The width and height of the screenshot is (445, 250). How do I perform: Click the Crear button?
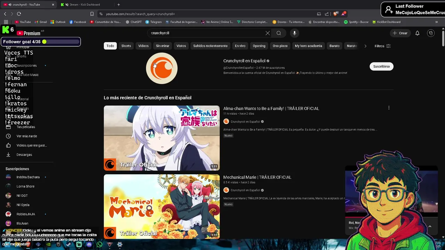(x=400, y=33)
